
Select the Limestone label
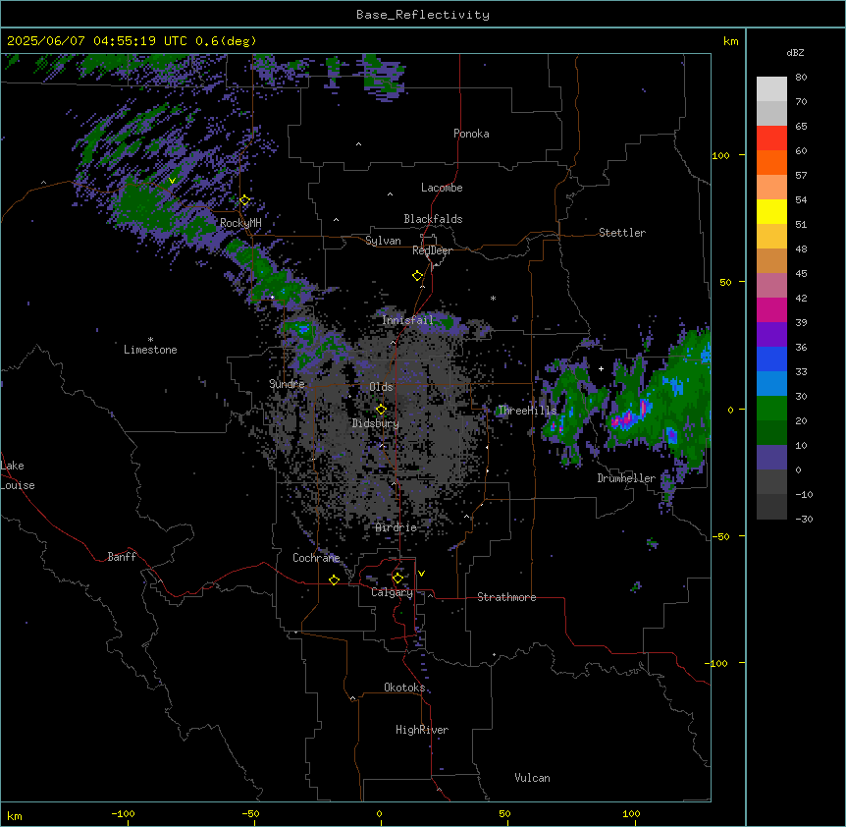[x=150, y=350]
